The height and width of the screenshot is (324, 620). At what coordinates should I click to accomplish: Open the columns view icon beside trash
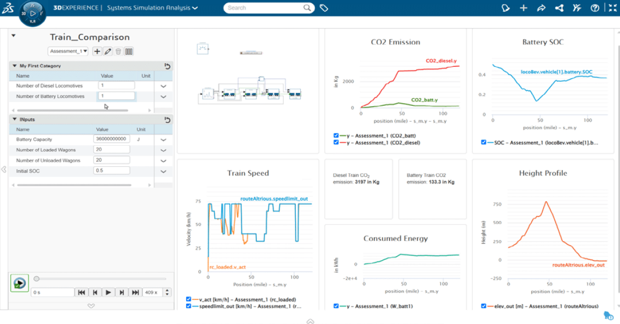pyautogui.click(x=129, y=51)
